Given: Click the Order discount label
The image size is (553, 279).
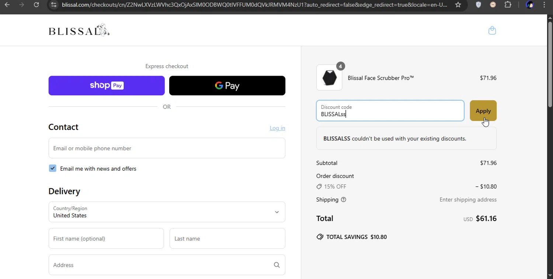Looking at the screenshot, I should [335, 176].
